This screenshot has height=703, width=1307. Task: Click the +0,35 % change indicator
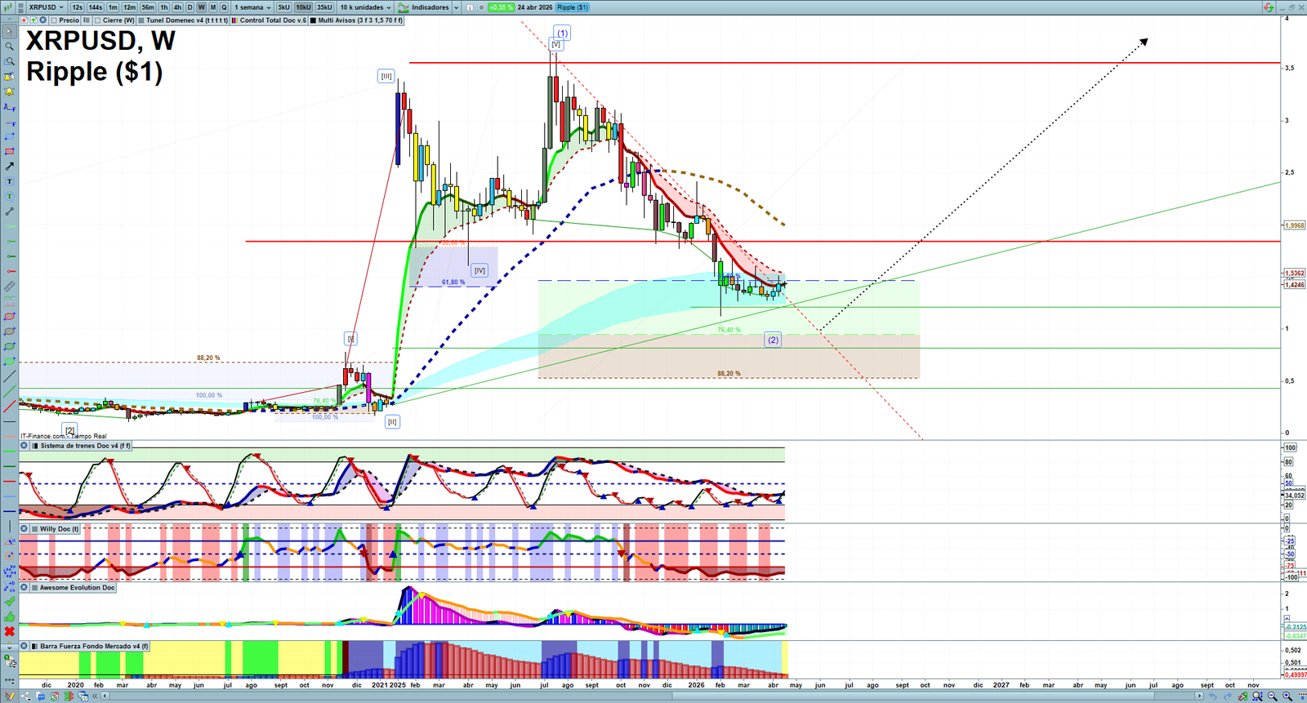(x=501, y=7)
